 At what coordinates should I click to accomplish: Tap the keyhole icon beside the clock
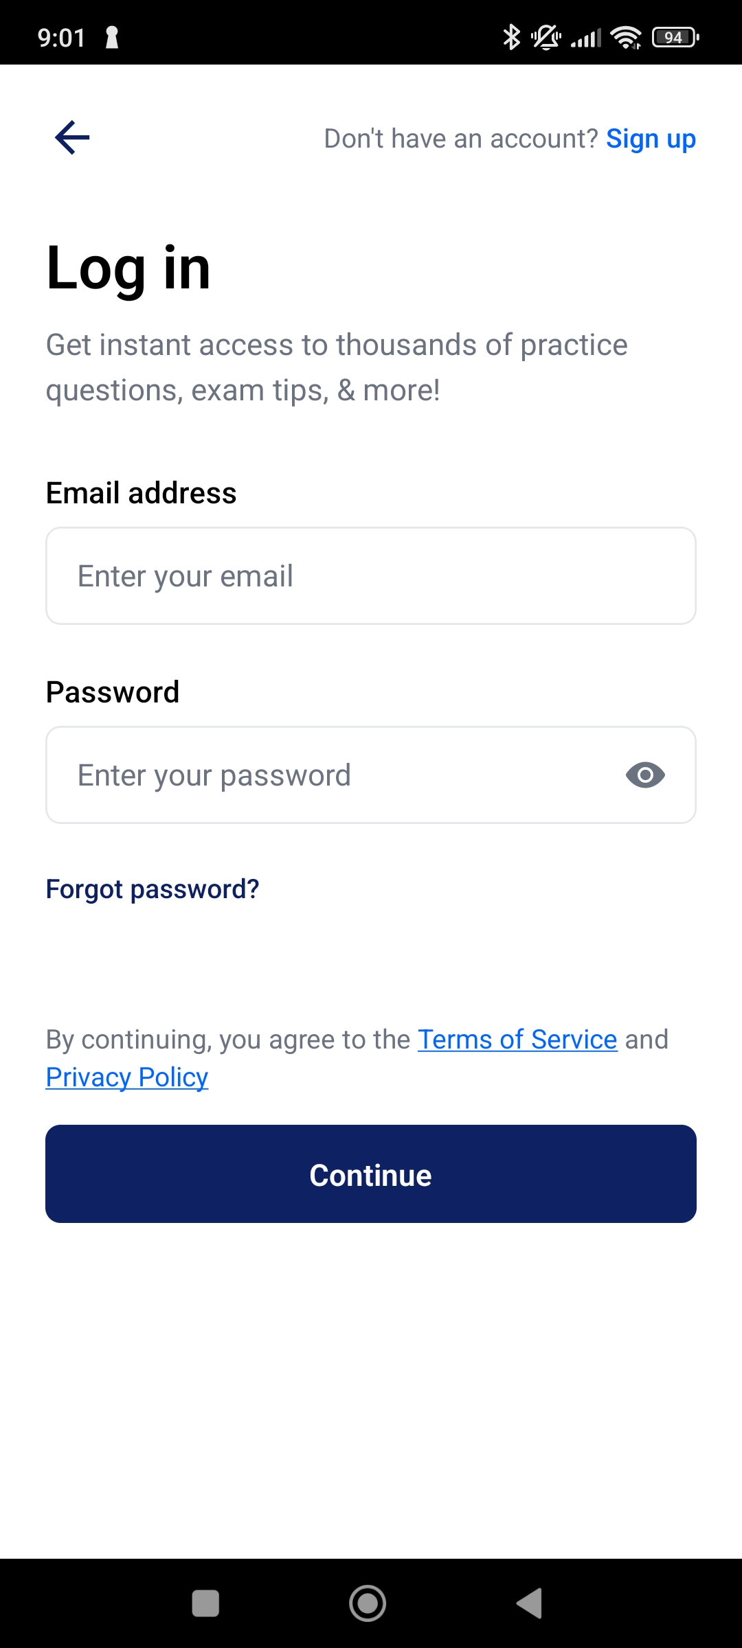(x=112, y=37)
